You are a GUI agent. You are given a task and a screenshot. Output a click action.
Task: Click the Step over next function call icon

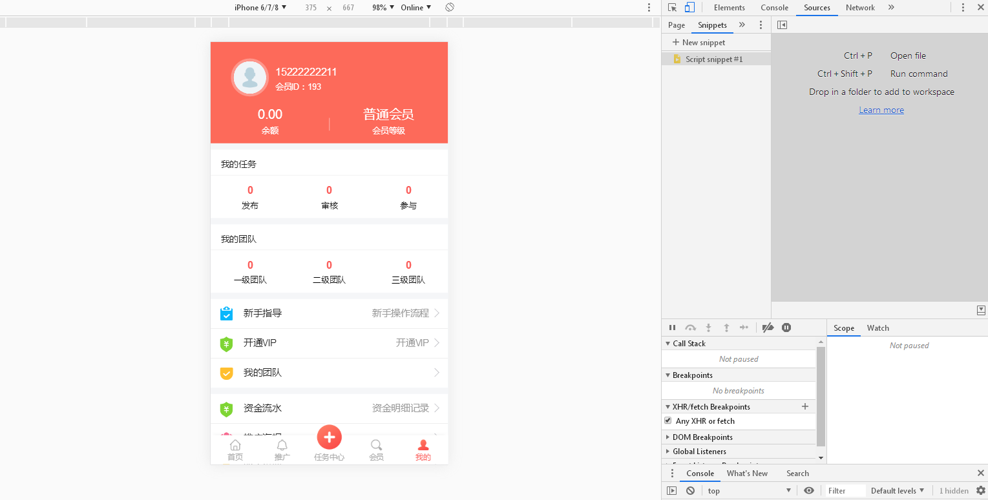690,328
